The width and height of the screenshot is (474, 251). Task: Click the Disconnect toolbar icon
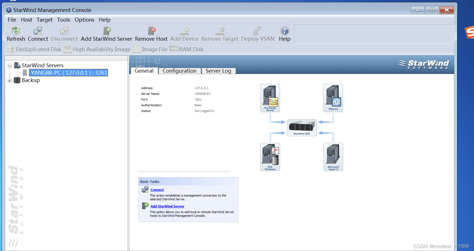pyautogui.click(x=64, y=30)
